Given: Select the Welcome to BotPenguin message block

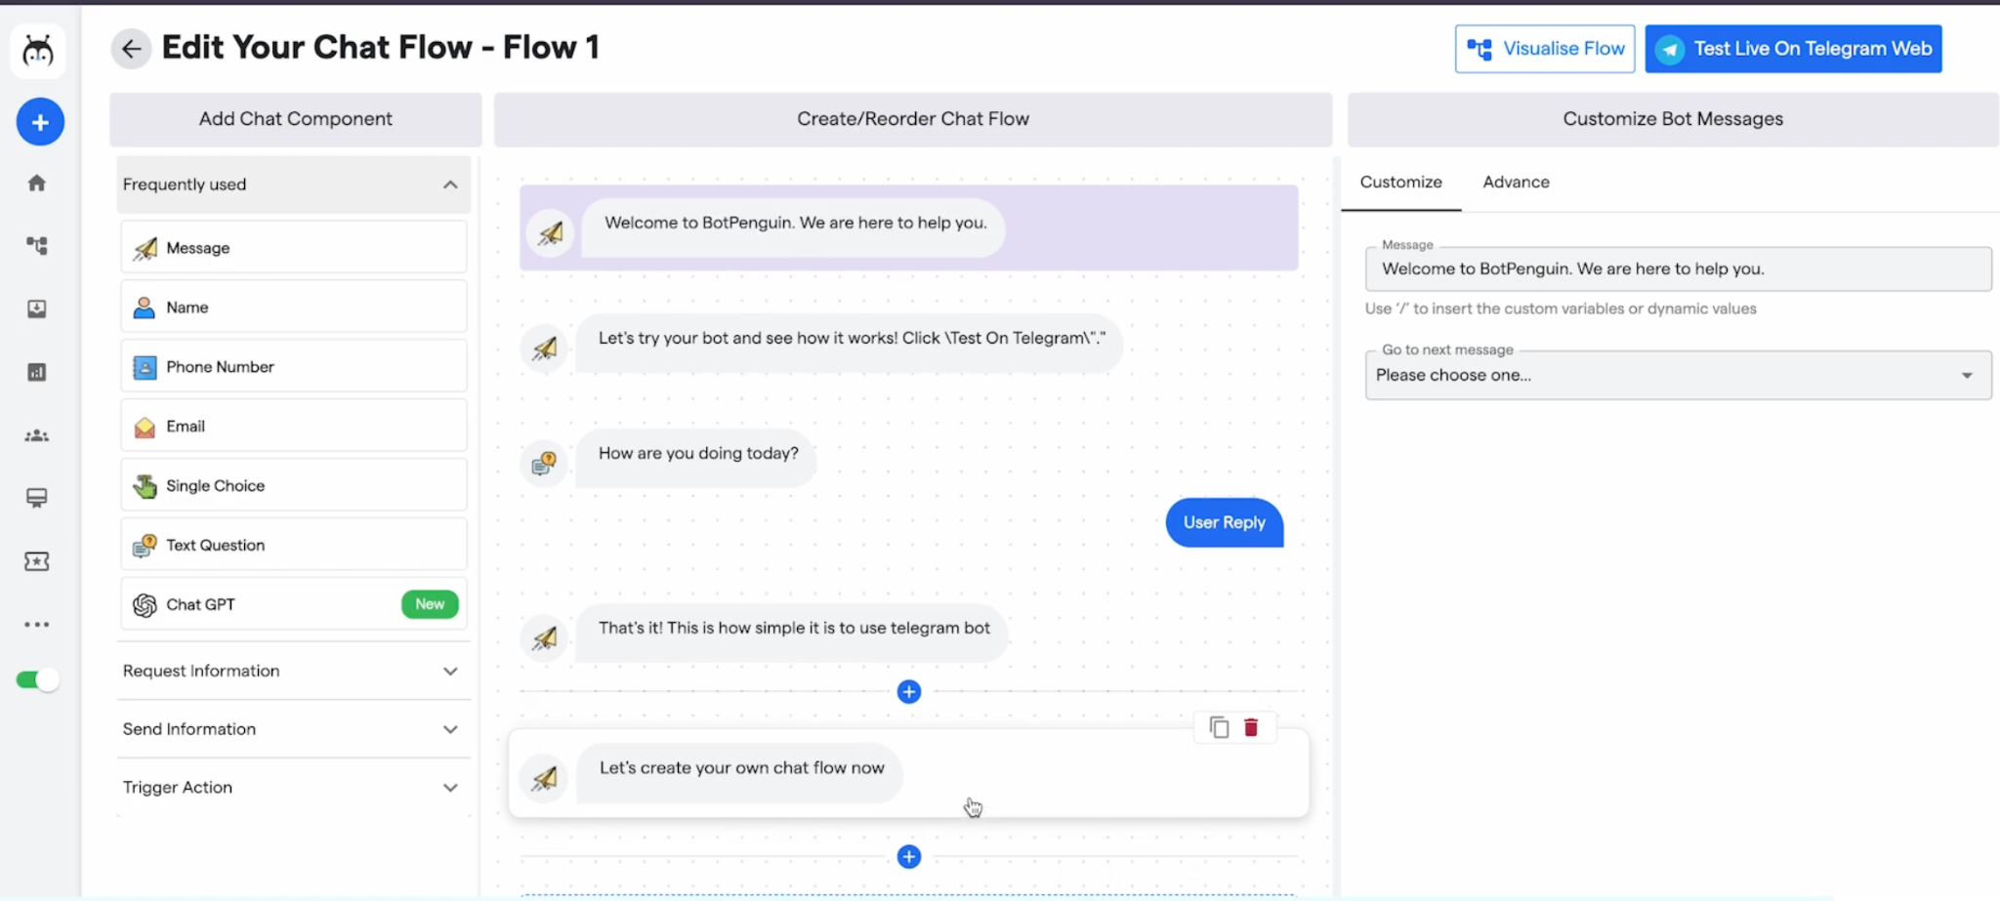Looking at the screenshot, I should (908, 227).
